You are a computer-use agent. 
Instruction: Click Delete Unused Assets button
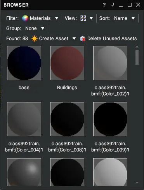(x=108, y=39)
